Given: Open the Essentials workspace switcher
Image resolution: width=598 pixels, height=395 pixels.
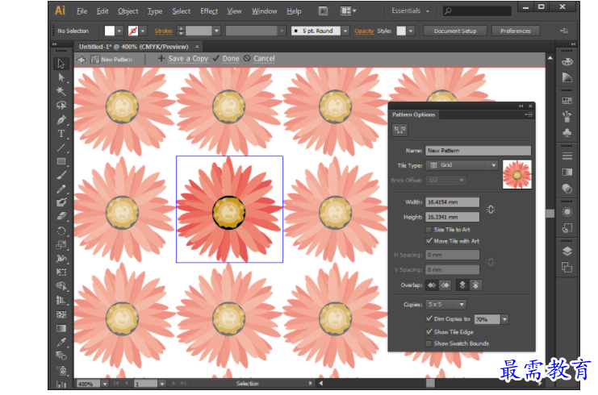Looking at the screenshot, I should pyautogui.click(x=410, y=11).
